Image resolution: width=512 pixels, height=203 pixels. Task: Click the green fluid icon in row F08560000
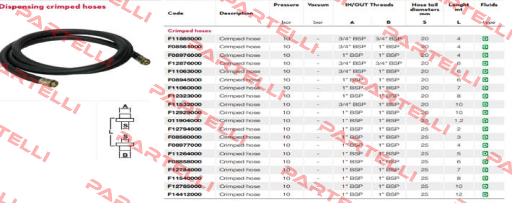tap(485, 137)
